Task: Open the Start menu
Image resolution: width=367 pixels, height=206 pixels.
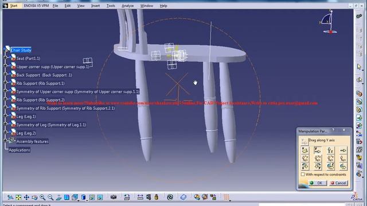Action: [14, 6]
